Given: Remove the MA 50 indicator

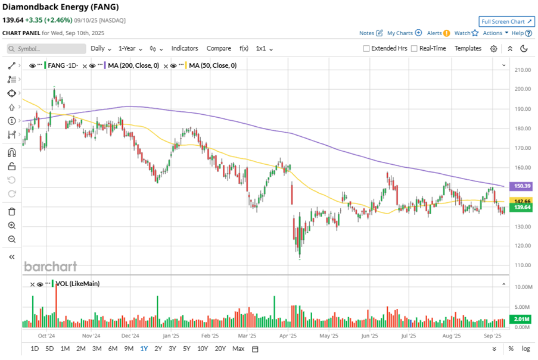Looking at the screenshot, I should [166, 66].
